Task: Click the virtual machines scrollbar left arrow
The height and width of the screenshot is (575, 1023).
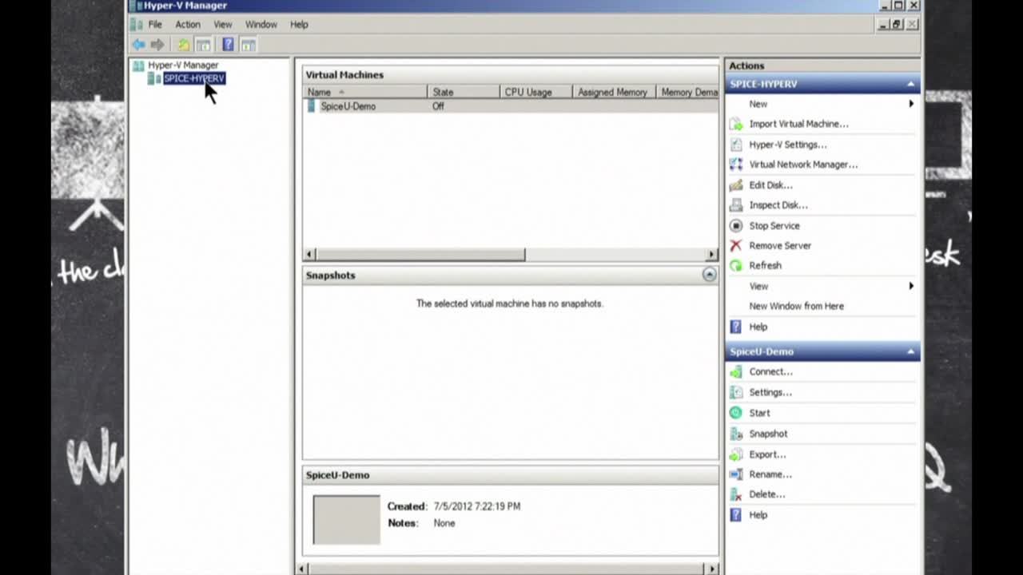Action: point(309,254)
